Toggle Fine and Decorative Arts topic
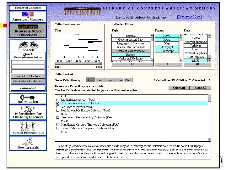Viewport: 226px width, 170px height. point(131,47)
